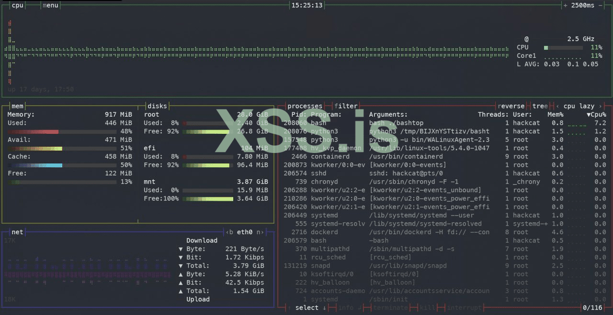Switch to next network interface with n
The image size is (613, 315).
pos(261,232)
